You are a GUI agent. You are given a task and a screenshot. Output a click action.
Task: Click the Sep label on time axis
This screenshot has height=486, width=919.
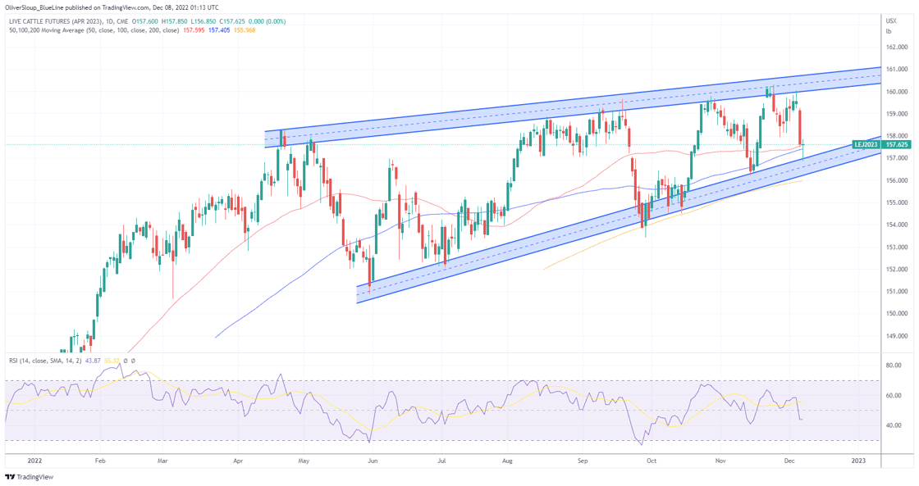(x=582, y=461)
